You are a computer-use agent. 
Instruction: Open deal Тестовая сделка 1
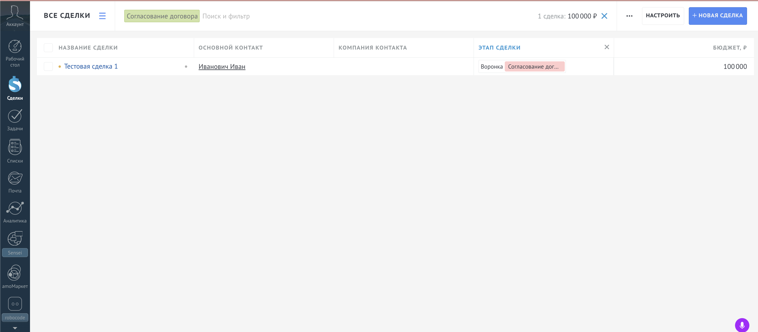[x=91, y=67]
